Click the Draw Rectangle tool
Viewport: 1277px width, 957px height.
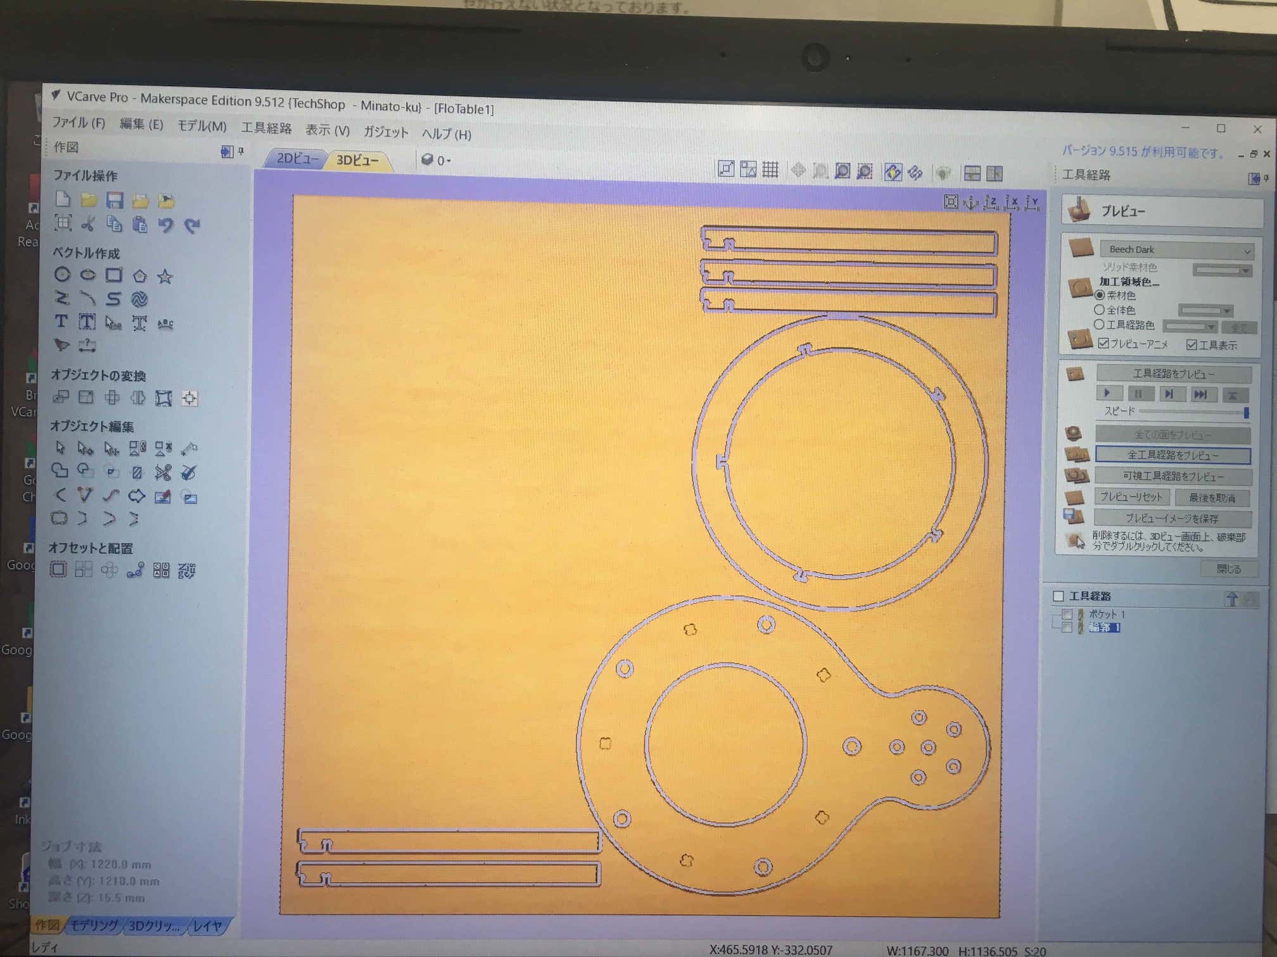pyautogui.click(x=114, y=275)
